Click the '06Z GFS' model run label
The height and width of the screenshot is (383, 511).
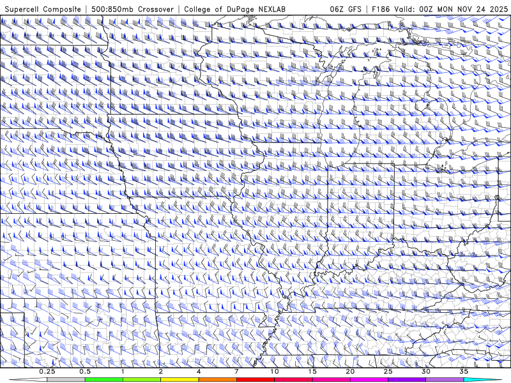click(346, 10)
